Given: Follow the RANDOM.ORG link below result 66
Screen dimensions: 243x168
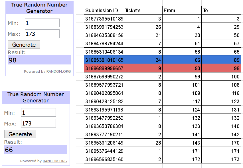Looking at the screenshot, I should click(55, 161).
